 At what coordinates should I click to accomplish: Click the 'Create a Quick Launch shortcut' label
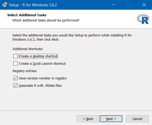click(42, 64)
